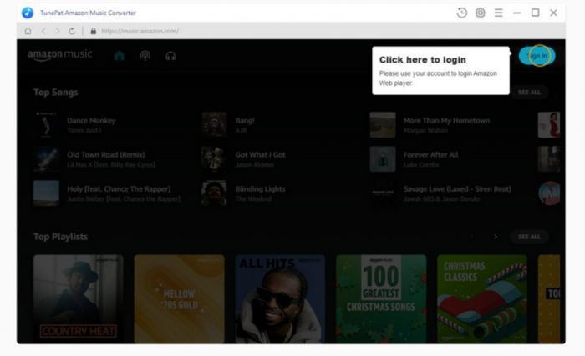Go to the browser home icon
This screenshot has width=585, height=356.
click(28, 31)
